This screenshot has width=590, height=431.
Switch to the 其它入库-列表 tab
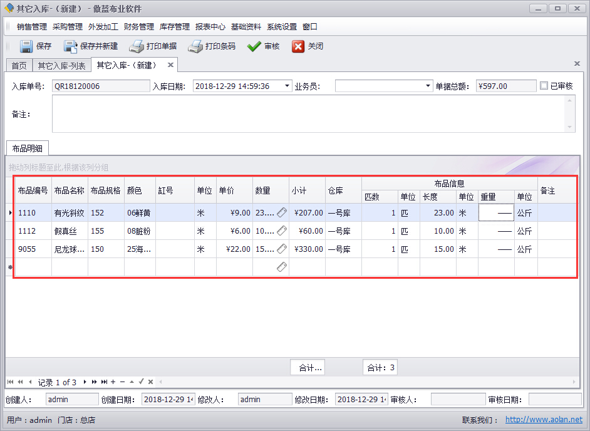(x=61, y=65)
